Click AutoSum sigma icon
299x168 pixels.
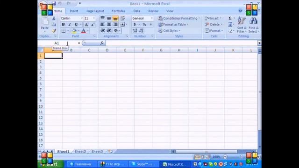[x=230, y=18]
